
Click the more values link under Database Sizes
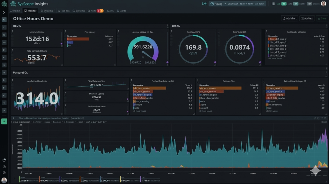click(x=206, y=111)
